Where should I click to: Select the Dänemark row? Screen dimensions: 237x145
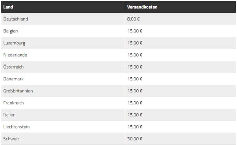click(x=118, y=79)
